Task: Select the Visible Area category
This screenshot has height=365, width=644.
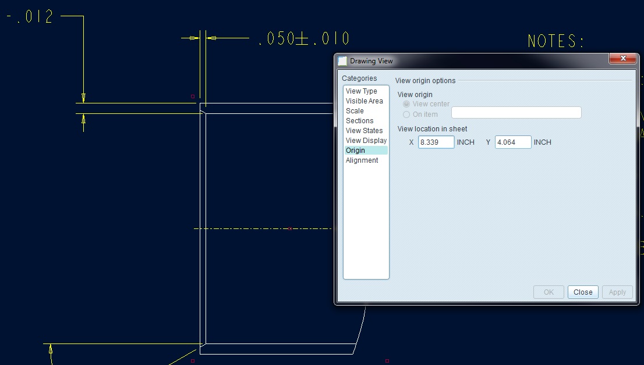Action: click(364, 101)
